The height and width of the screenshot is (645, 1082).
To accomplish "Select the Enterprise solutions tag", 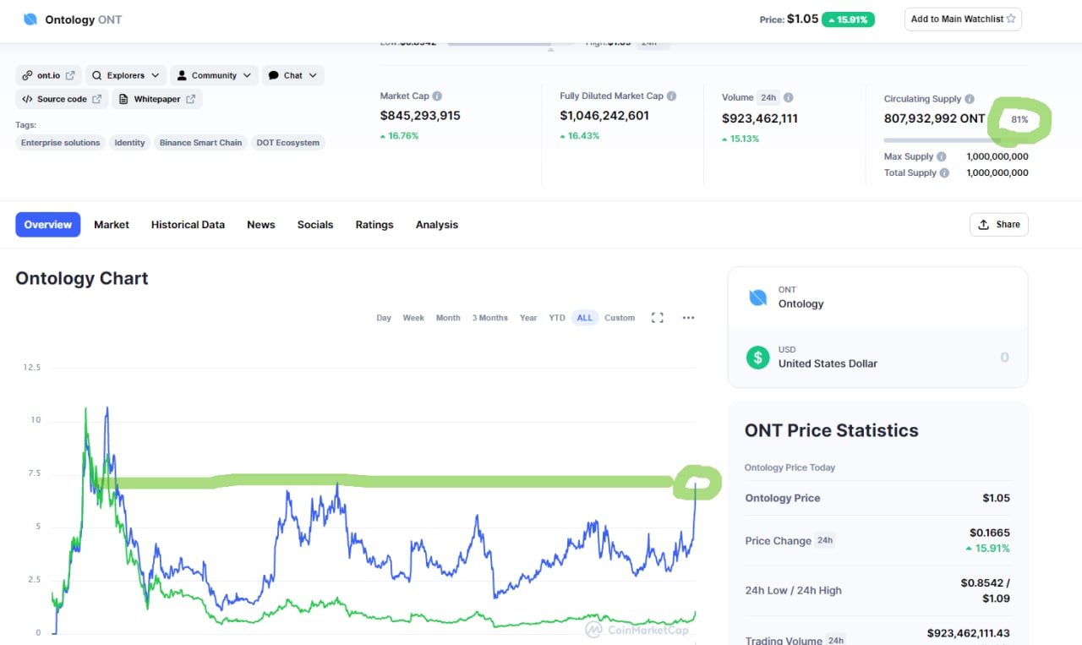I will 60,143.
